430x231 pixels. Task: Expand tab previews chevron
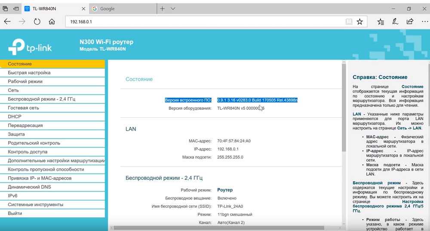[173, 8]
